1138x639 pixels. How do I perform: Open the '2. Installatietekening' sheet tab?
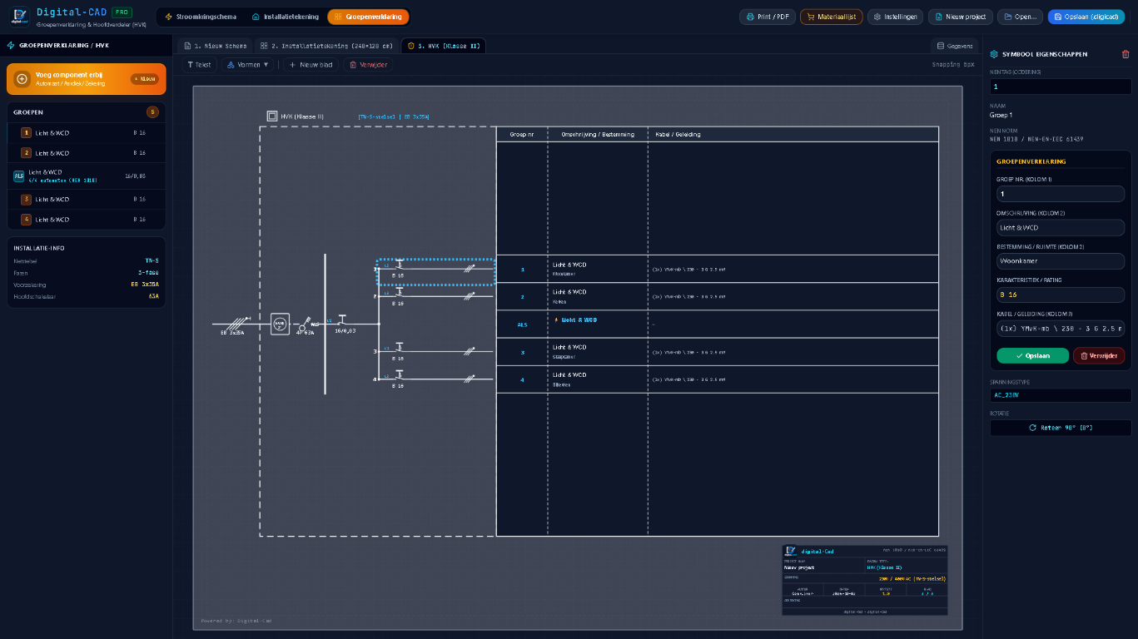coord(326,46)
